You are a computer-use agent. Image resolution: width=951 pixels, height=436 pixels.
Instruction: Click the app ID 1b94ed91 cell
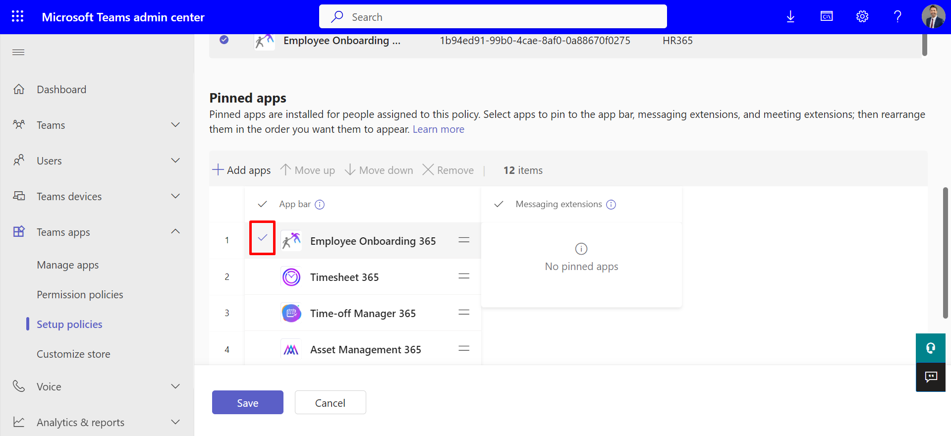coord(535,41)
